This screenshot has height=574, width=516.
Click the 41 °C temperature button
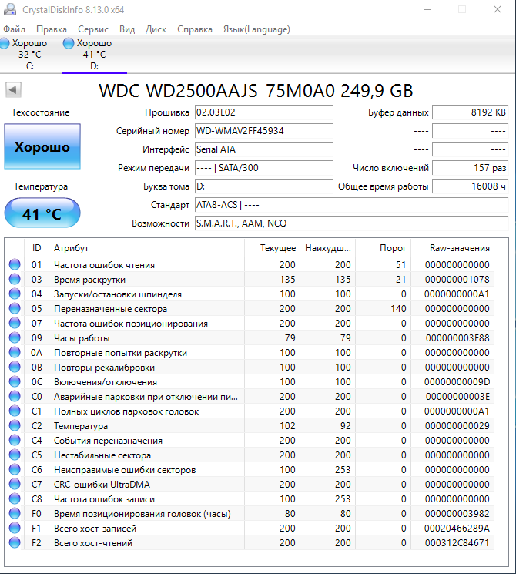[42, 213]
